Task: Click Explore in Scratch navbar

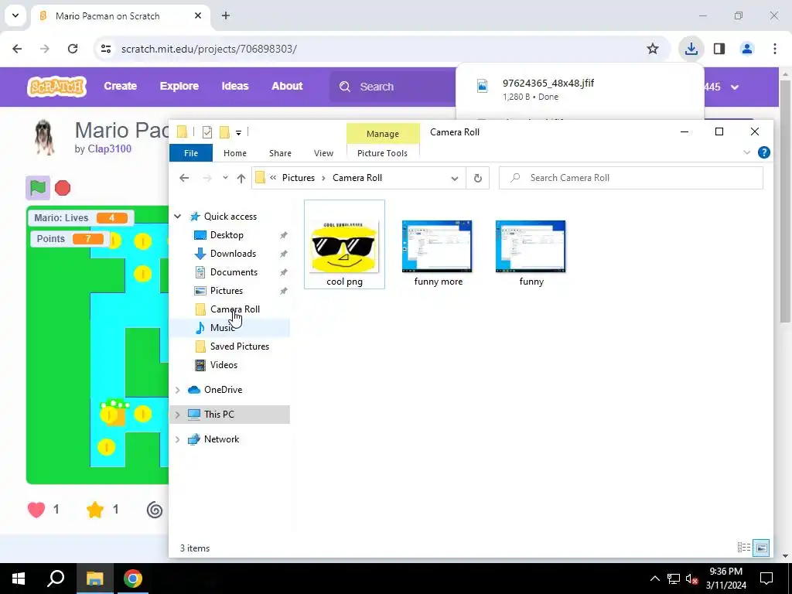Action: (179, 86)
